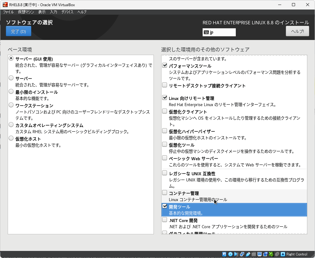
Task: Tick the 仮想化ハイパーバイザー checkbox
Action: coord(165,131)
